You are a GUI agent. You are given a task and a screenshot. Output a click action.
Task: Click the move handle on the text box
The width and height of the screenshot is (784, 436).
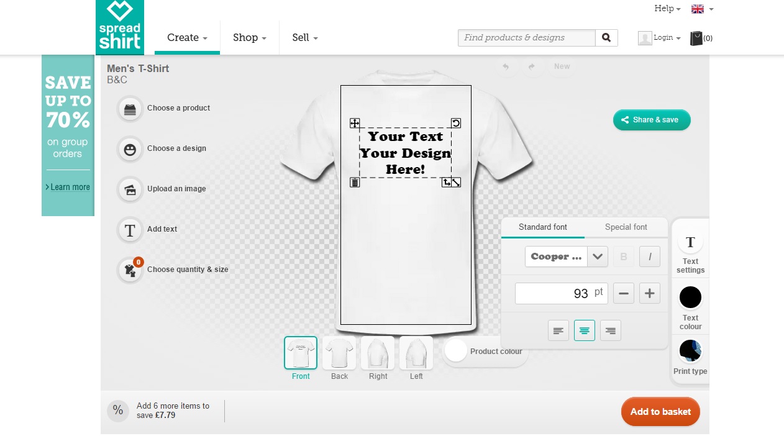pyautogui.click(x=355, y=123)
